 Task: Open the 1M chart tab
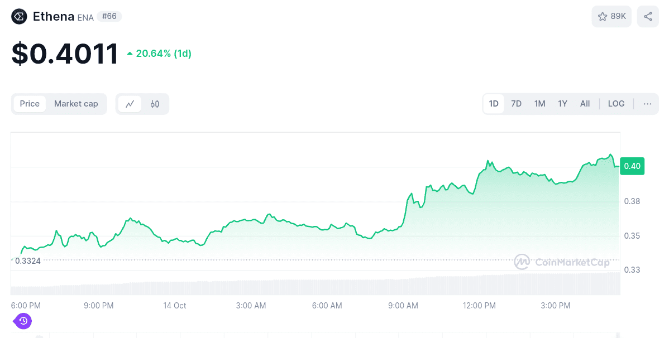539,103
